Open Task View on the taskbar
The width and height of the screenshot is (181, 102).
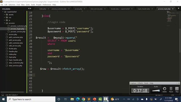click(x=66, y=99)
